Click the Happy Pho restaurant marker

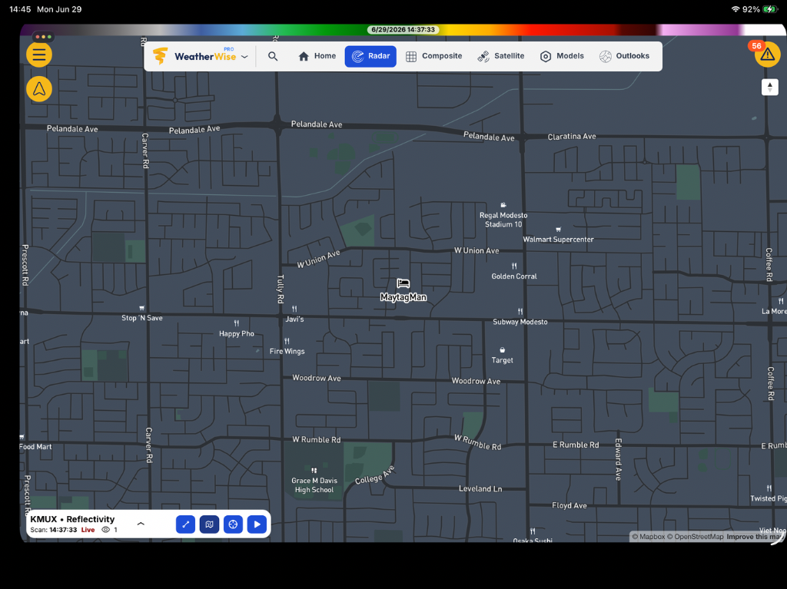point(237,329)
